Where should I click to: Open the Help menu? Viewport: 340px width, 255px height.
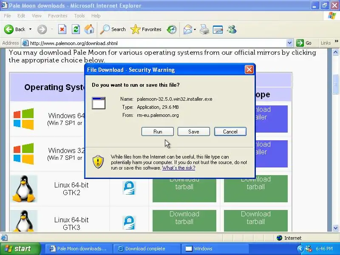coord(96,16)
